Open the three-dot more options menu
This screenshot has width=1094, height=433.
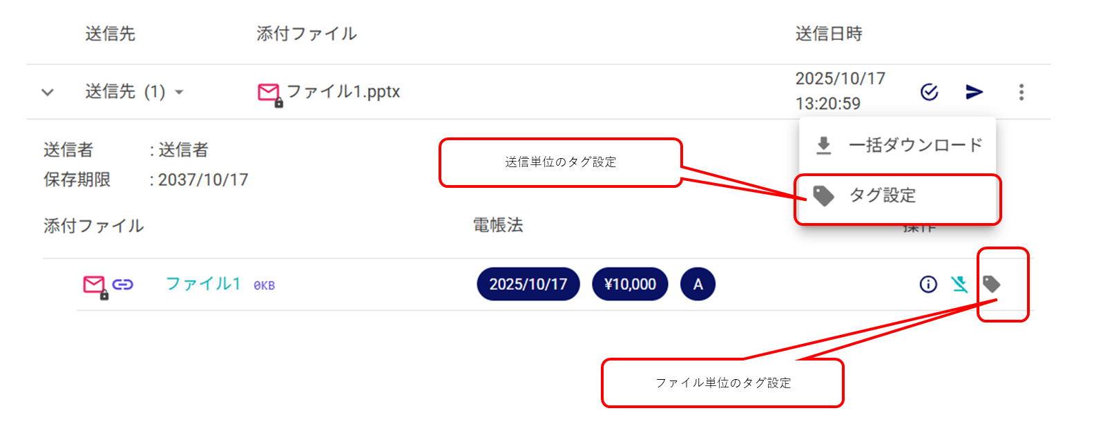pyautogui.click(x=1021, y=92)
